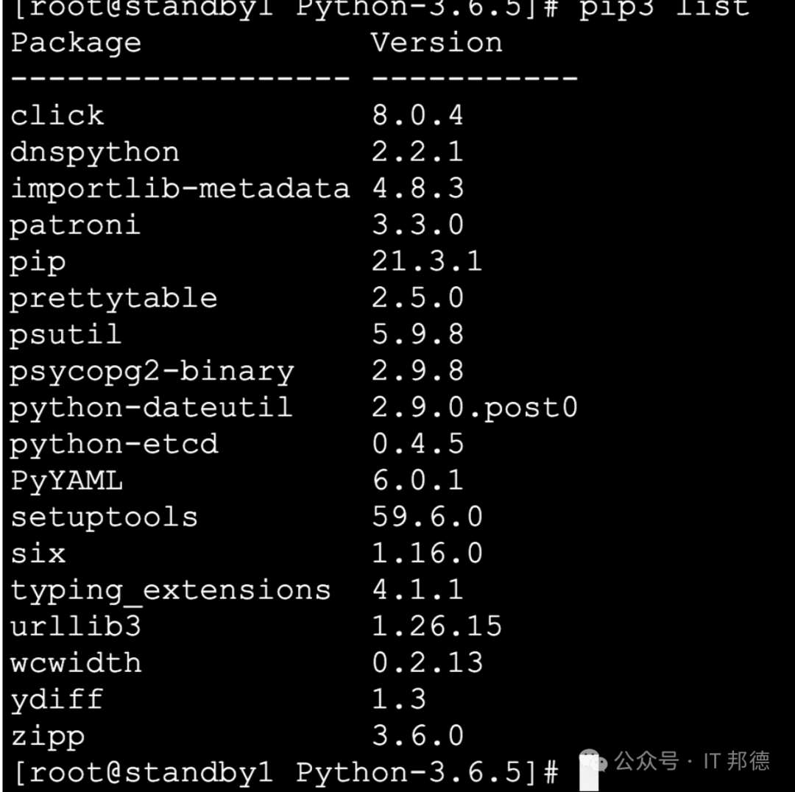Click the 'dnspython' package name
The image size is (795, 792).
point(94,152)
